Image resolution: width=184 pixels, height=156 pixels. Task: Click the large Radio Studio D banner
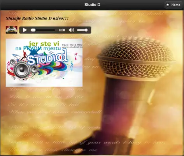pos(44,63)
